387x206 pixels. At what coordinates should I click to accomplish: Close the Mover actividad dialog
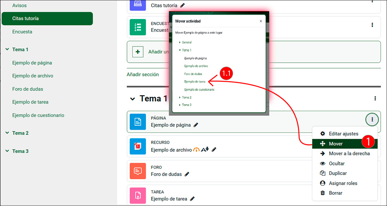click(260, 21)
